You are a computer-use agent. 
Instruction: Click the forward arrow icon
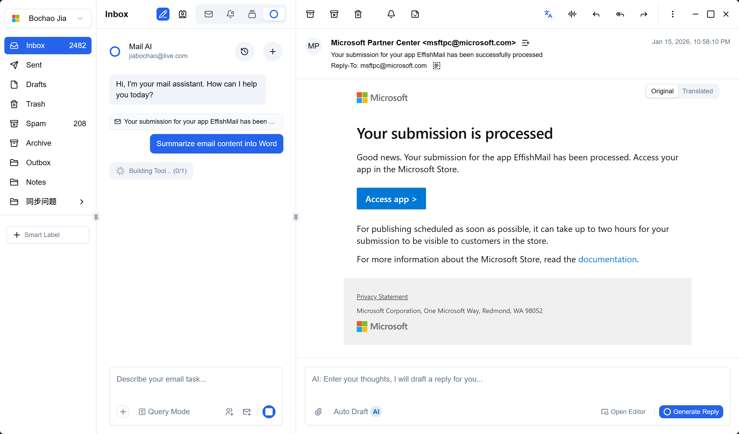(644, 14)
